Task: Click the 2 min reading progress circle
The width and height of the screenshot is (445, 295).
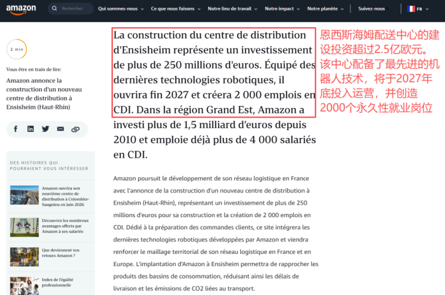Action: 16,49
